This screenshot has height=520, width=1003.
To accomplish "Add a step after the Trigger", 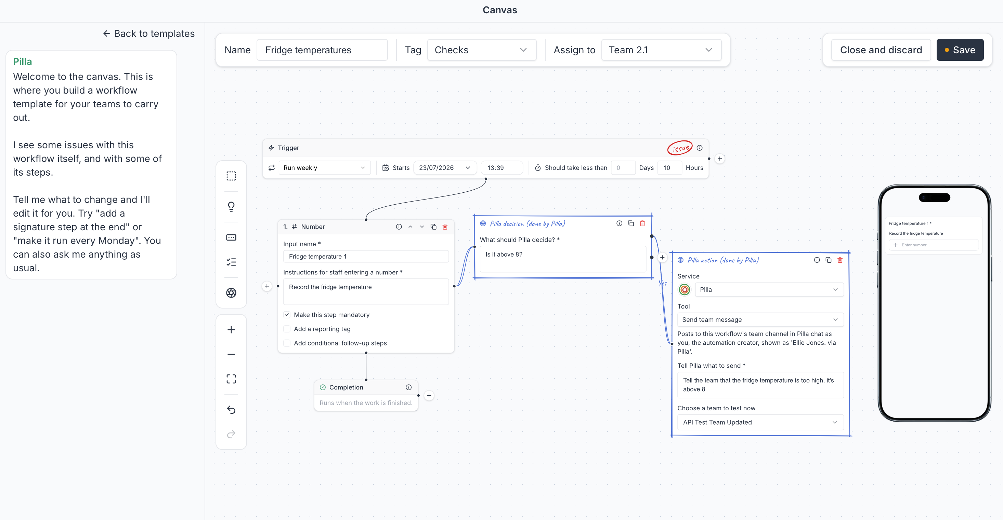I will [719, 159].
